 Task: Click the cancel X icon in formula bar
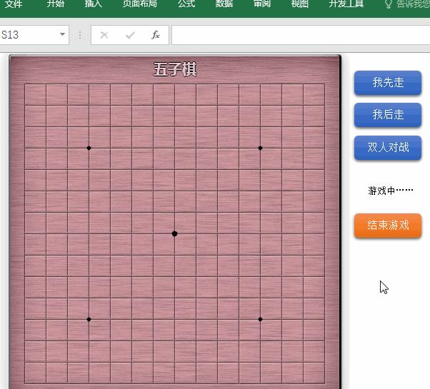click(x=104, y=35)
